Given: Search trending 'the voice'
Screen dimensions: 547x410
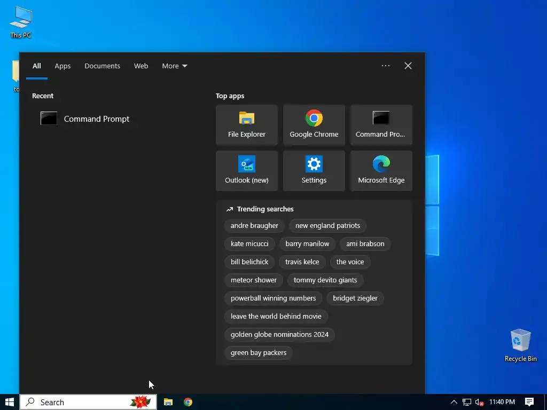Looking at the screenshot, I should pyautogui.click(x=350, y=262).
